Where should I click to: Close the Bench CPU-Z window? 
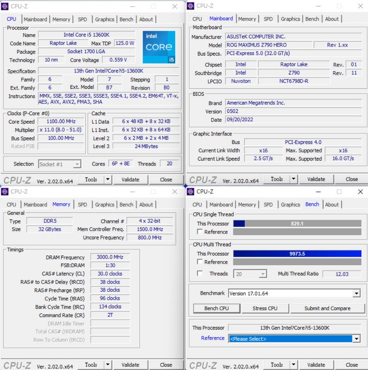coord(360,192)
